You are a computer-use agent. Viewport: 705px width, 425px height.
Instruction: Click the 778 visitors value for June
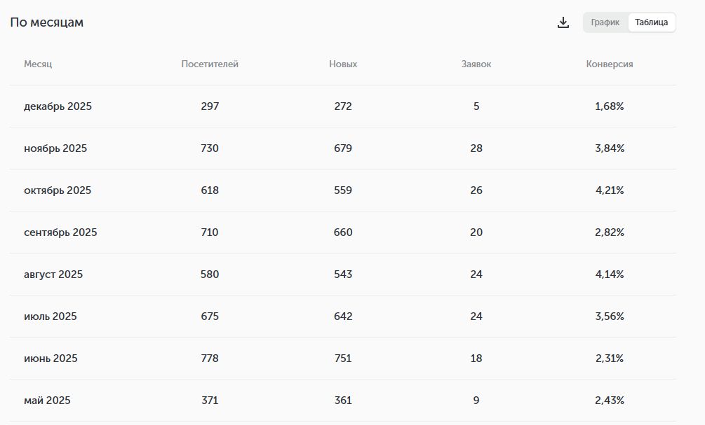pyautogui.click(x=210, y=358)
